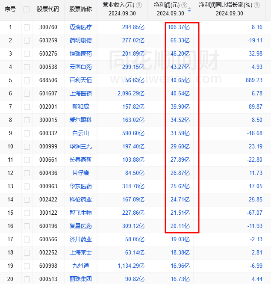Toggle the select-all checkbox in header
Viewport: 271px width, 284px height.
tap(27, 9)
